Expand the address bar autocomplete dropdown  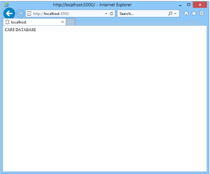point(106,13)
